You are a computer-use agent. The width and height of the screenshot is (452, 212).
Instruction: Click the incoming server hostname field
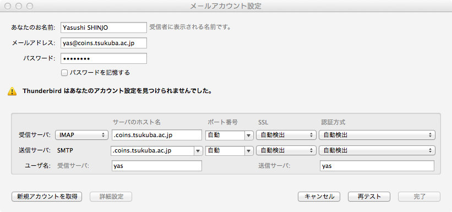(157, 135)
